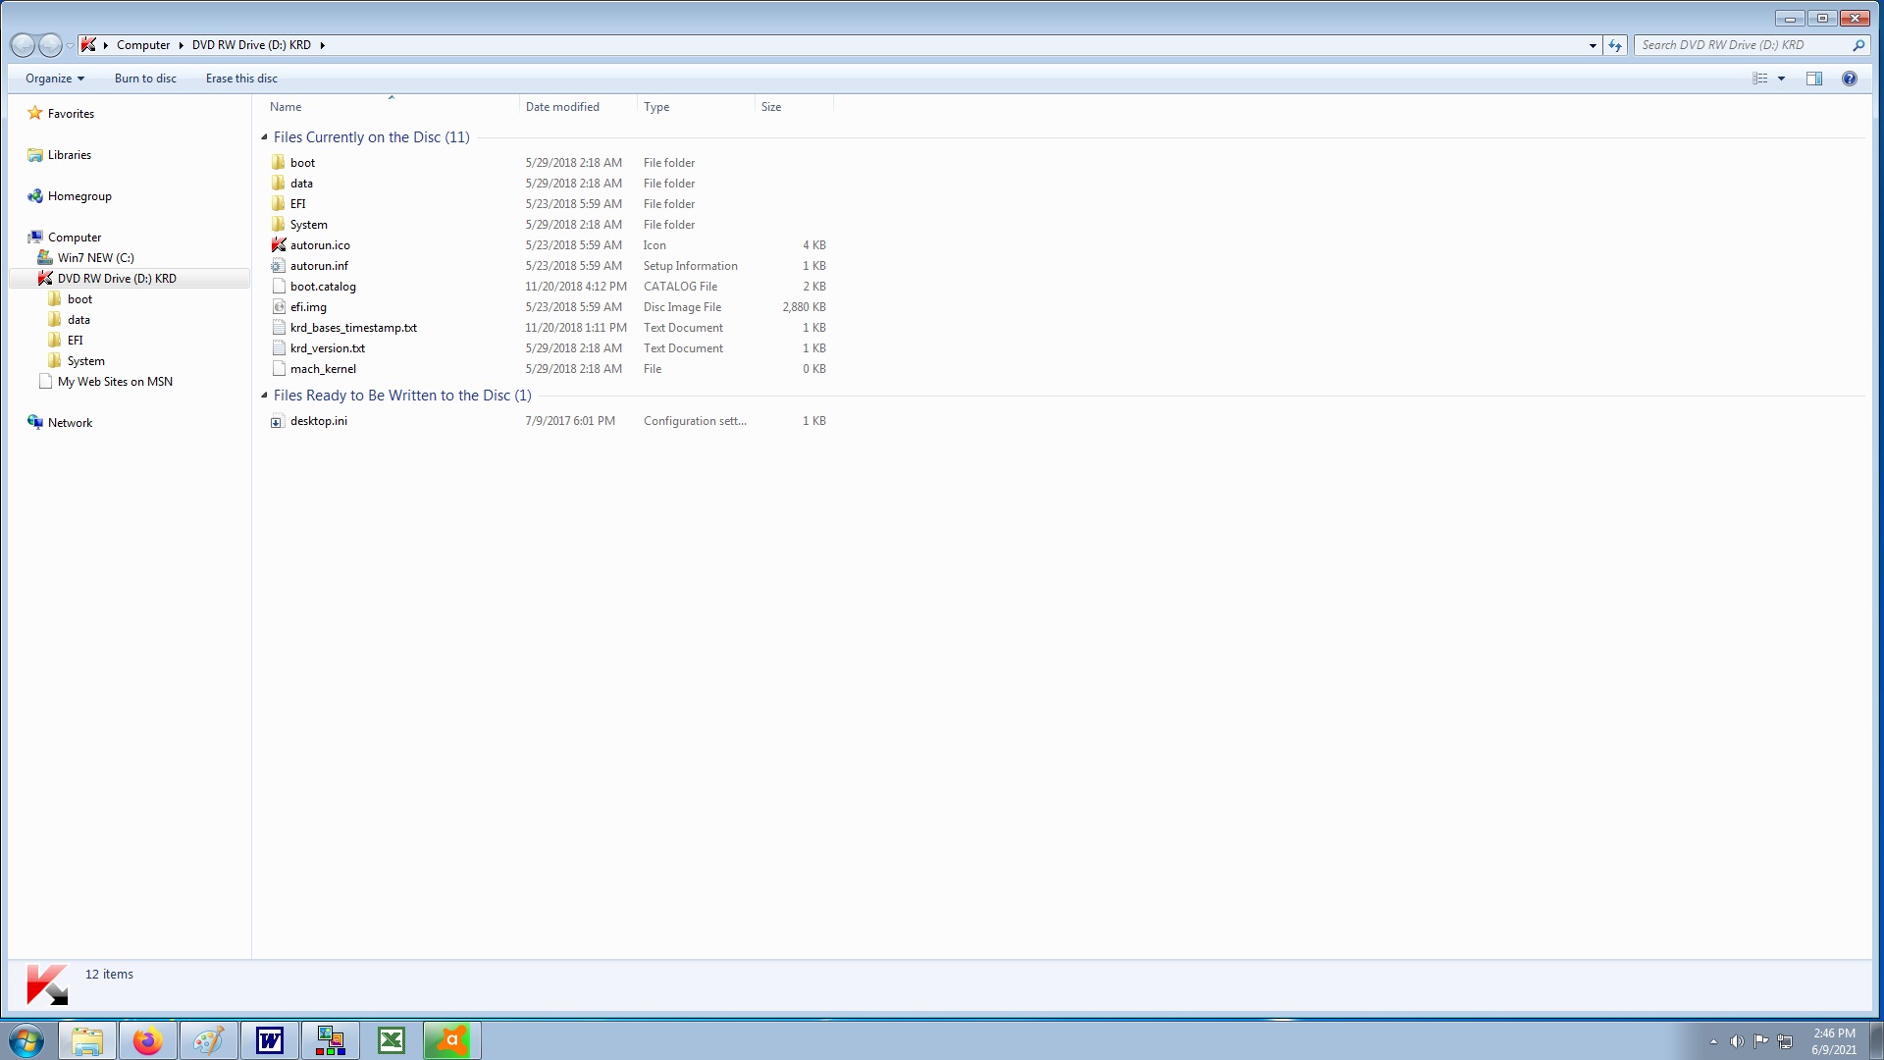Open Firefox from the taskbar

click(x=148, y=1040)
